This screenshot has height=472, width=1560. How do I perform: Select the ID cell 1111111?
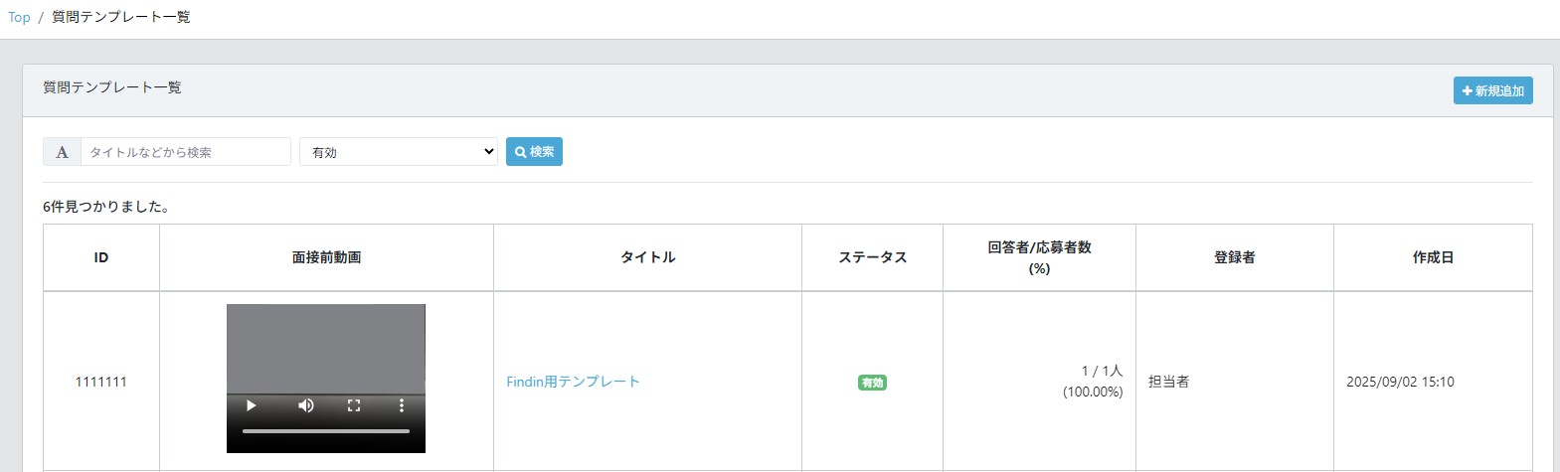point(101,382)
